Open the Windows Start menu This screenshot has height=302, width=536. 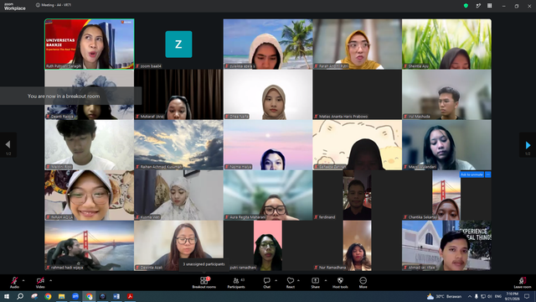coord(7,296)
